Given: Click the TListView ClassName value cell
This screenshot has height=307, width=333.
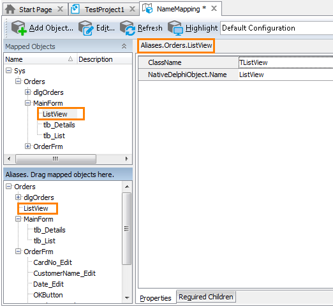Looking at the screenshot, I should coord(286,62).
